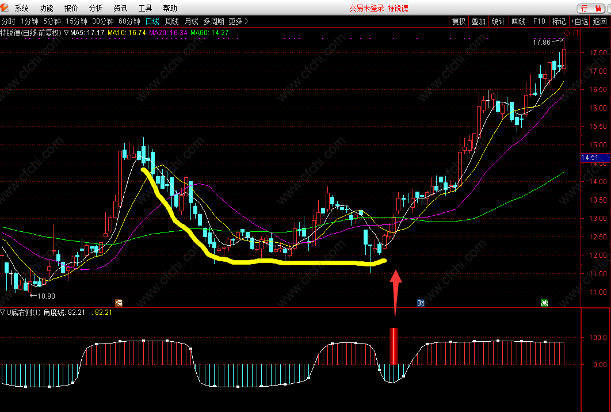611x412 pixels.
Task: Click the 100.0 indicator axis label
Action: pos(598,338)
